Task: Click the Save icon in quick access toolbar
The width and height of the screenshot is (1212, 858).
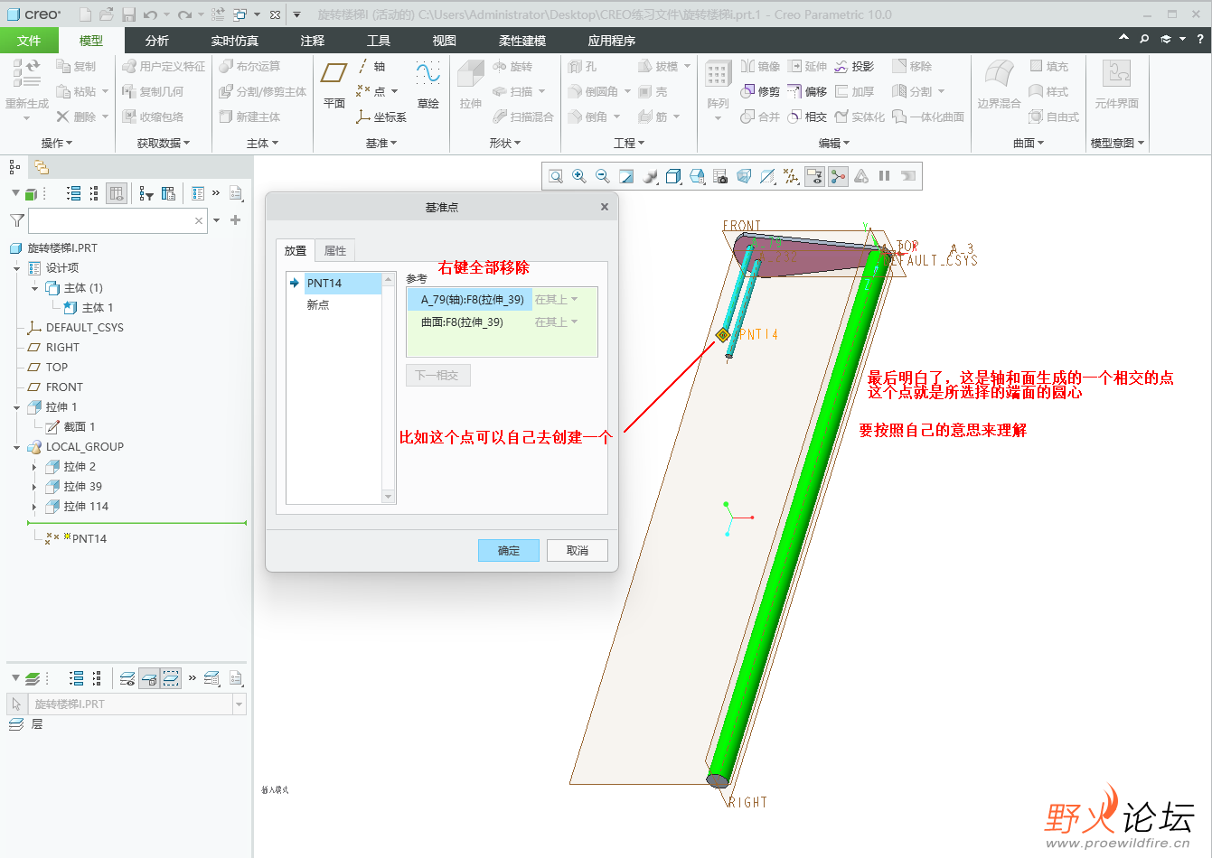Action: (128, 14)
